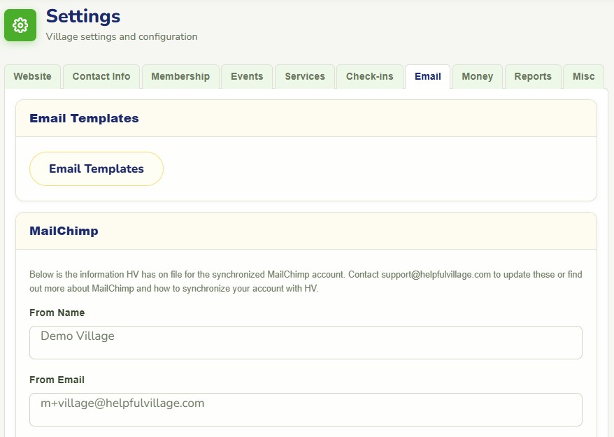The image size is (614, 437).
Task: Open the Misc tab
Action: click(583, 76)
